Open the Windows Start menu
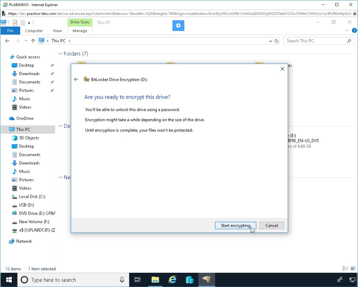Viewport: 358px width, 287px height. point(9,280)
